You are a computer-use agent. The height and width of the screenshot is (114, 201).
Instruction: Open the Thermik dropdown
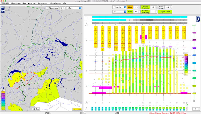(x=120, y=7)
